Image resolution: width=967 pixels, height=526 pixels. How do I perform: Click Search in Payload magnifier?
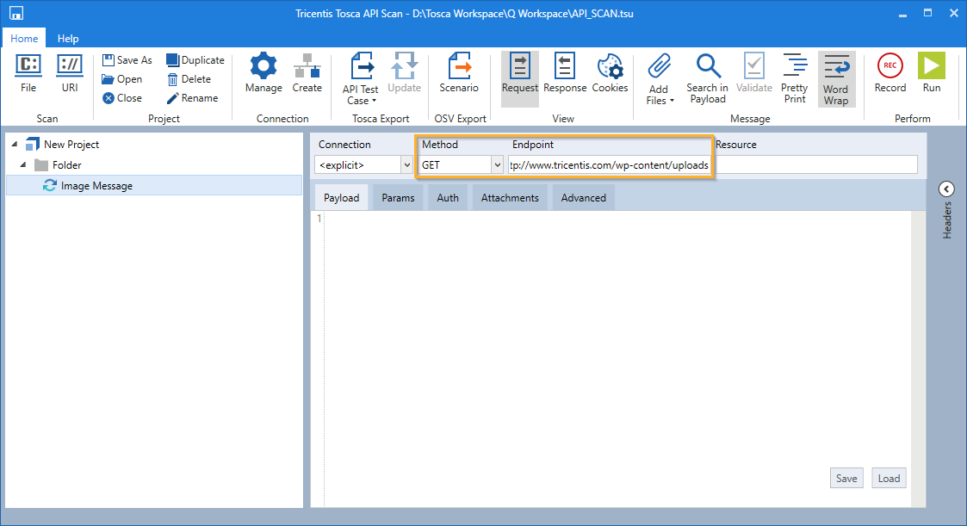[x=707, y=66]
